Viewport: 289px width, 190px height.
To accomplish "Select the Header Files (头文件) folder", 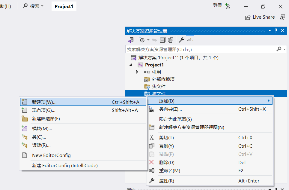I will pyautogui.click(x=159, y=87).
